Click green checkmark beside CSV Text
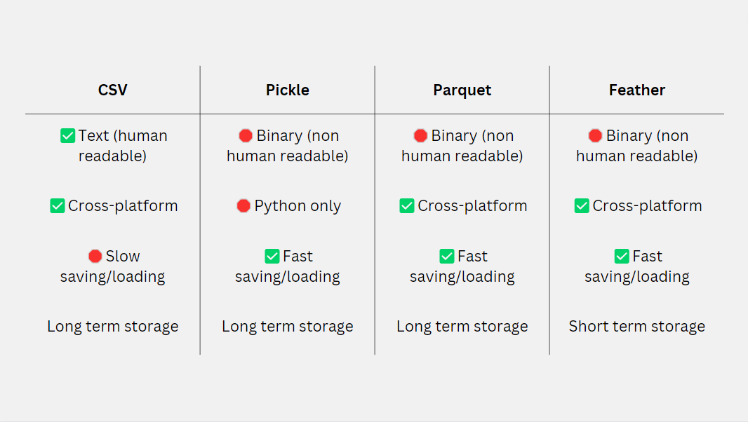The image size is (748, 422). pyautogui.click(x=67, y=136)
